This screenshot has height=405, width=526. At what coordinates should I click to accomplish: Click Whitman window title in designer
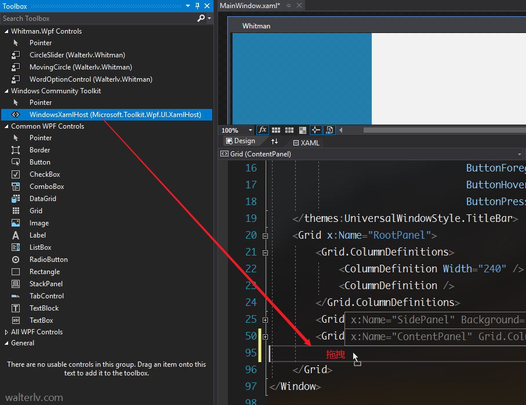point(256,26)
